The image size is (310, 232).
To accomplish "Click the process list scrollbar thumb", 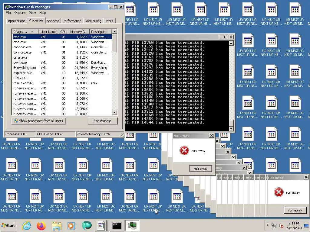I will (x=114, y=43).
